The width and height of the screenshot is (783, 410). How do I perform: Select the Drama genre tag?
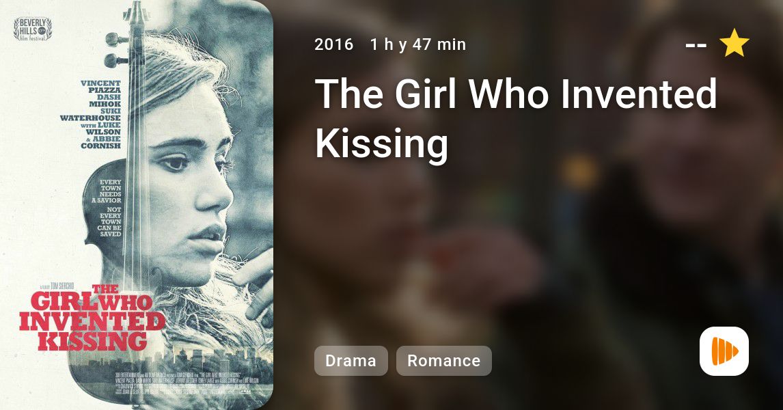point(351,361)
